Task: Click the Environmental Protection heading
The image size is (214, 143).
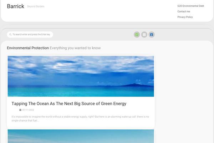Action: tap(28, 48)
